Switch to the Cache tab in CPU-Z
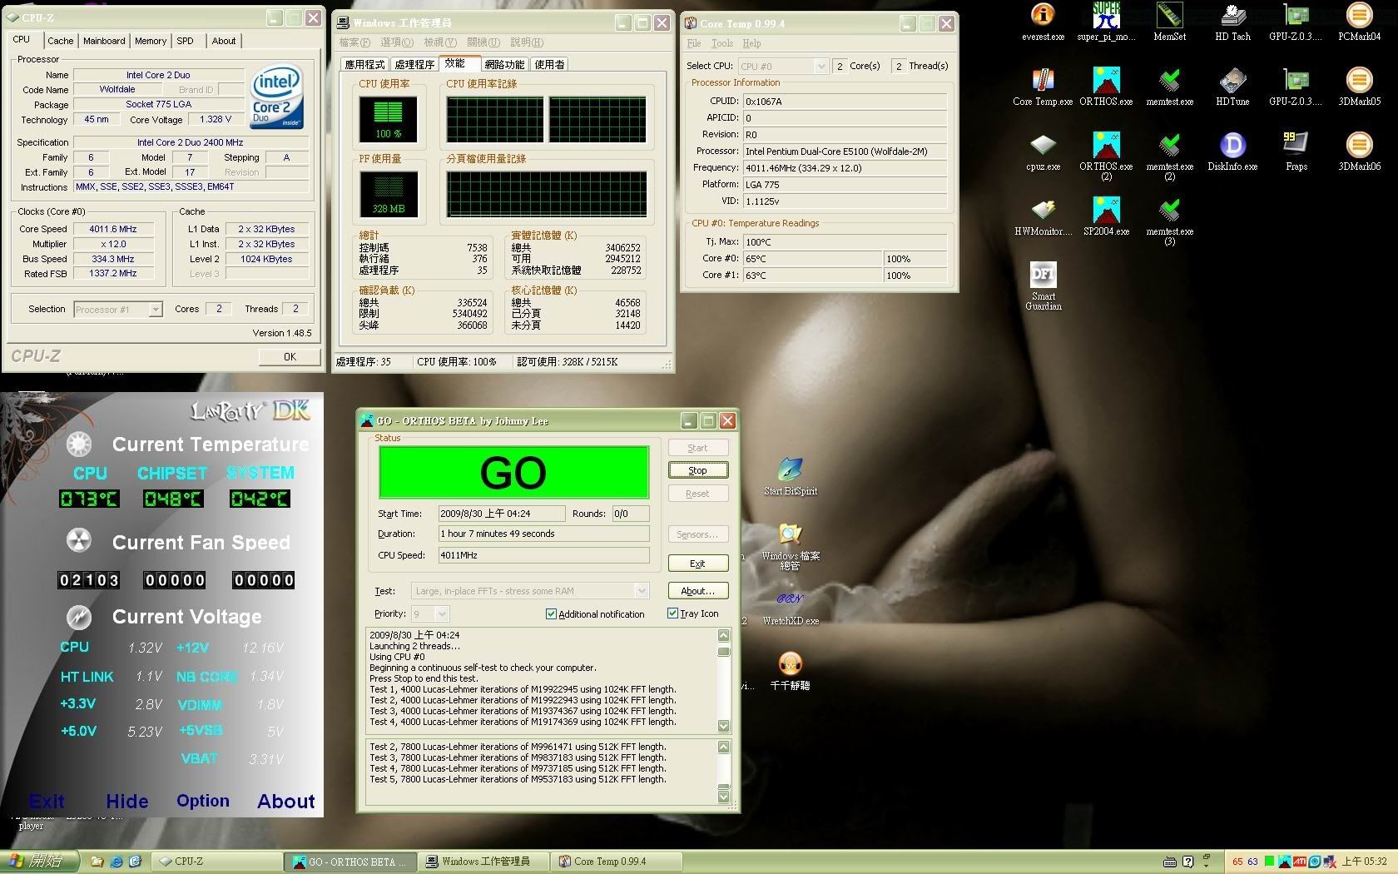The image size is (1398, 874). coord(60,40)
